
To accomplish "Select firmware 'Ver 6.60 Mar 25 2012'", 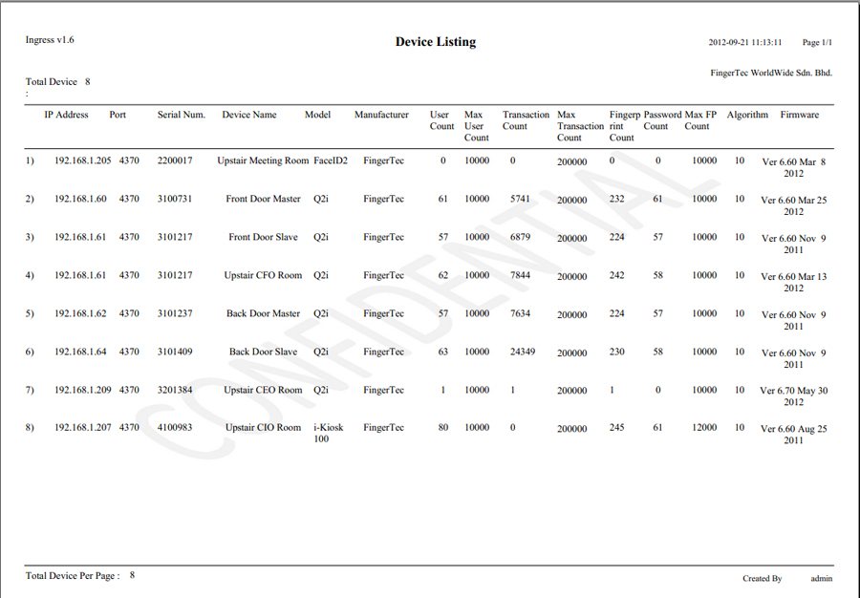I will [x=794, y=206].
